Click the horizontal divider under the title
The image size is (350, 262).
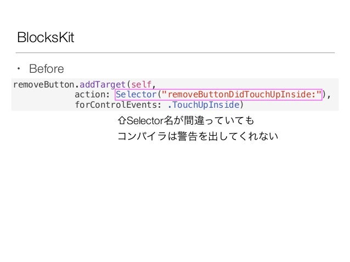coord(175,53)
